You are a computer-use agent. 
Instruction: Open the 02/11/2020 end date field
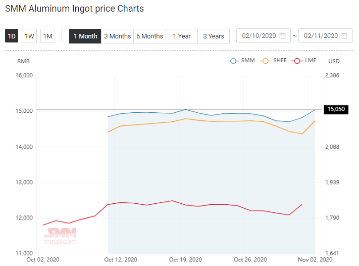pos(326,36)
